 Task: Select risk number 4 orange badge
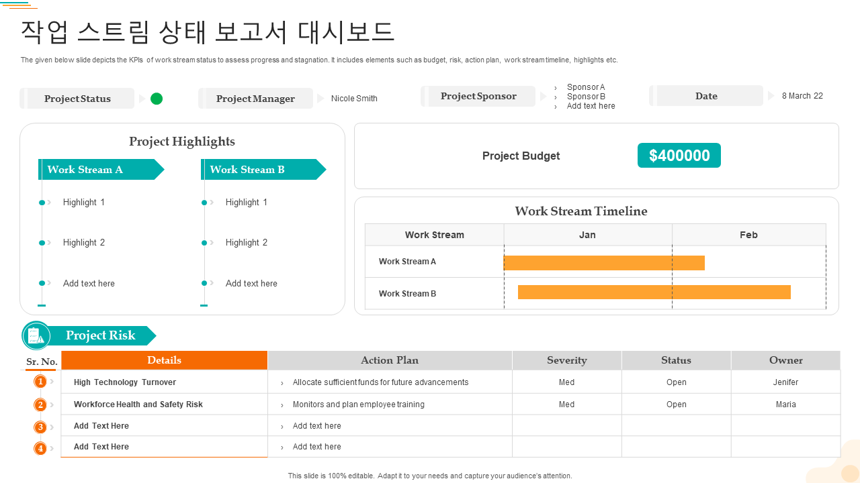click(40, 448)
